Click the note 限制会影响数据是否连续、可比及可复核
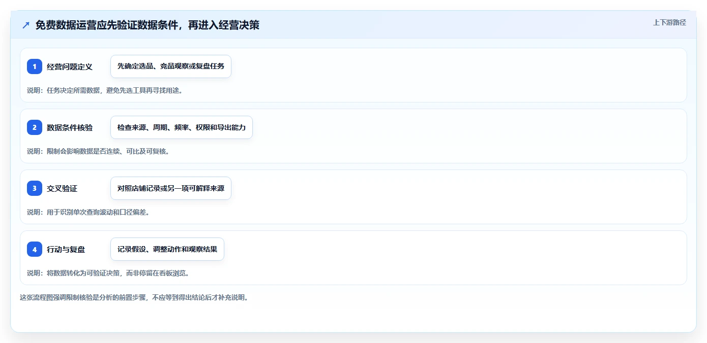Image resolution: width=707 pixels, height=343 pixels. (x=98, y=151)
